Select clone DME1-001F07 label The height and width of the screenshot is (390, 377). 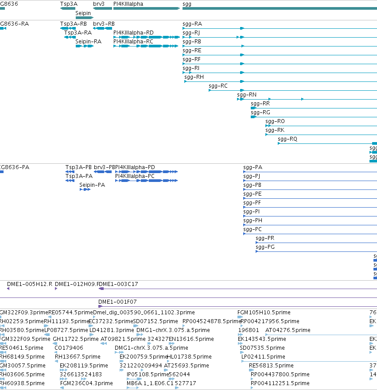(117, 302)
